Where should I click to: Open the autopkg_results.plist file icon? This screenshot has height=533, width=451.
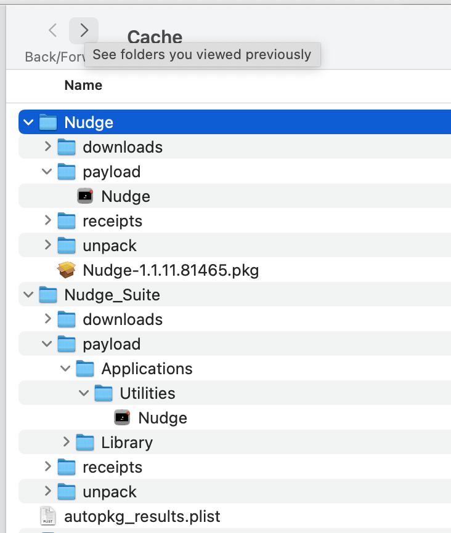(x=47, y=516)
